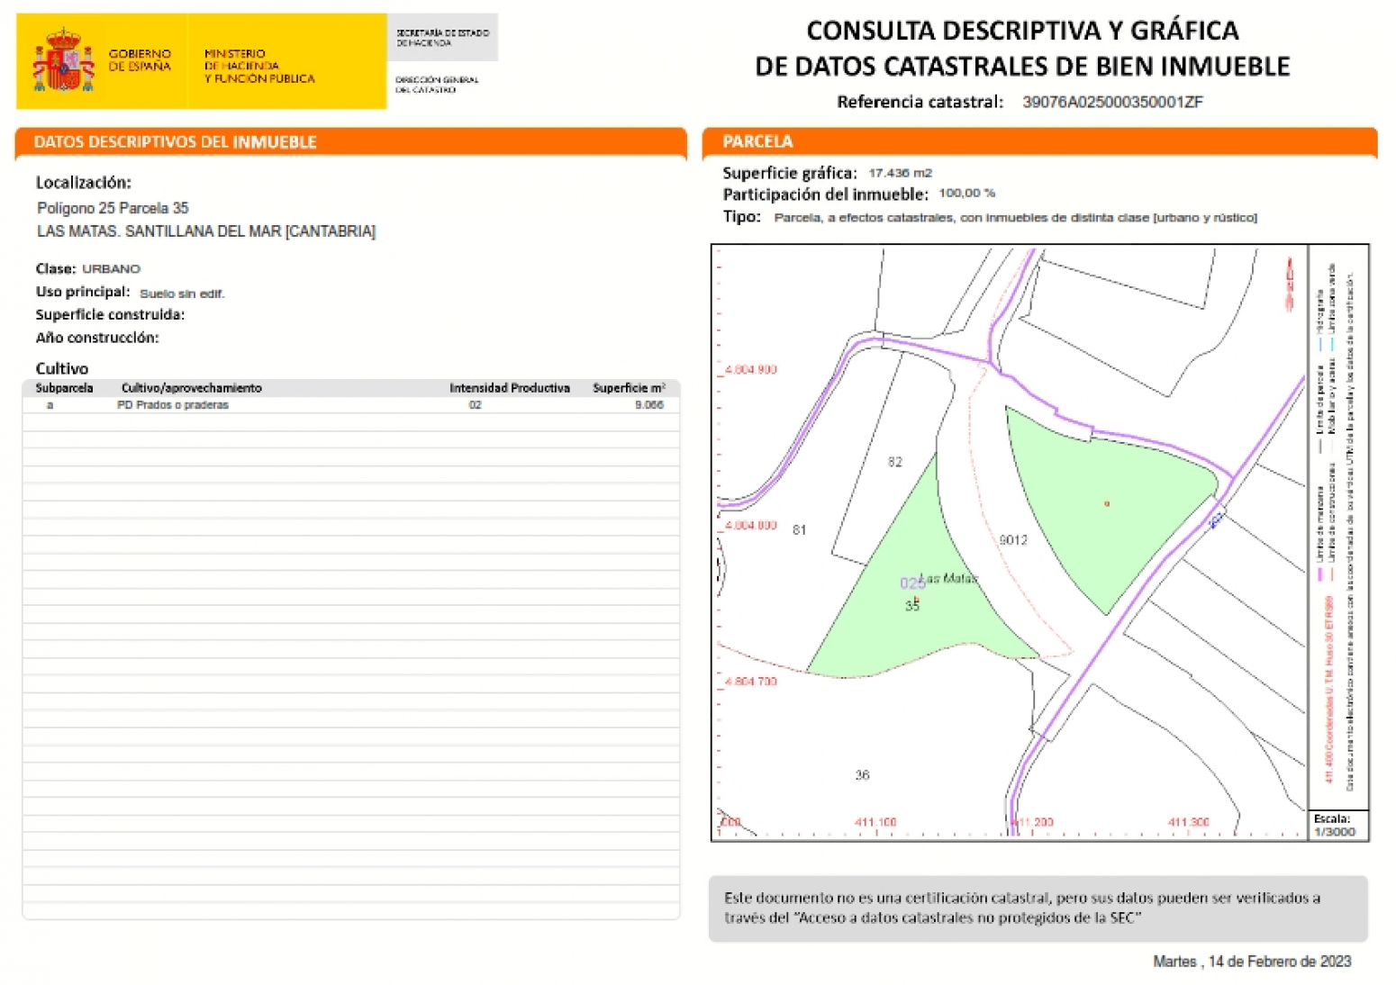Click the Spanish coat of arms emblem
Image resolution: width=1396 pixels, height=985 pixels.
pyautogui.click(x=63, y=60)
